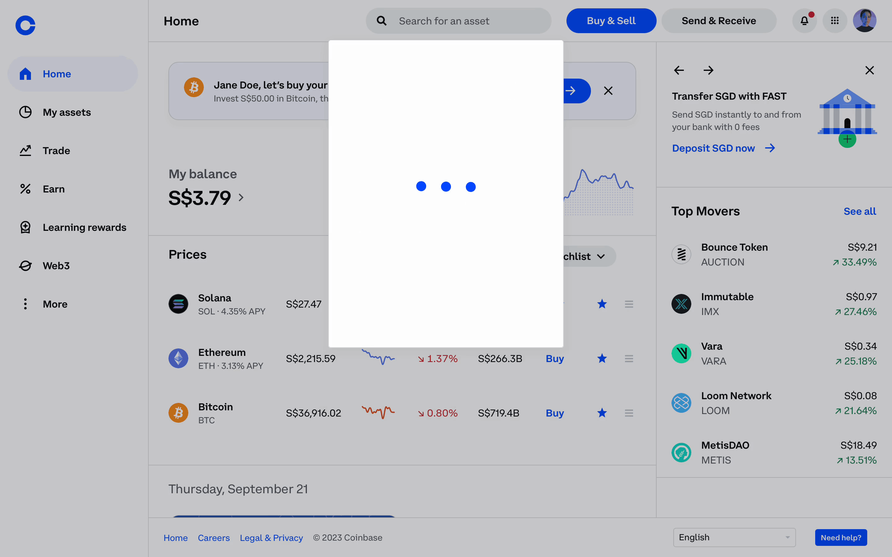Click the drag handle for Bitcoin row

tap(629, 413)
